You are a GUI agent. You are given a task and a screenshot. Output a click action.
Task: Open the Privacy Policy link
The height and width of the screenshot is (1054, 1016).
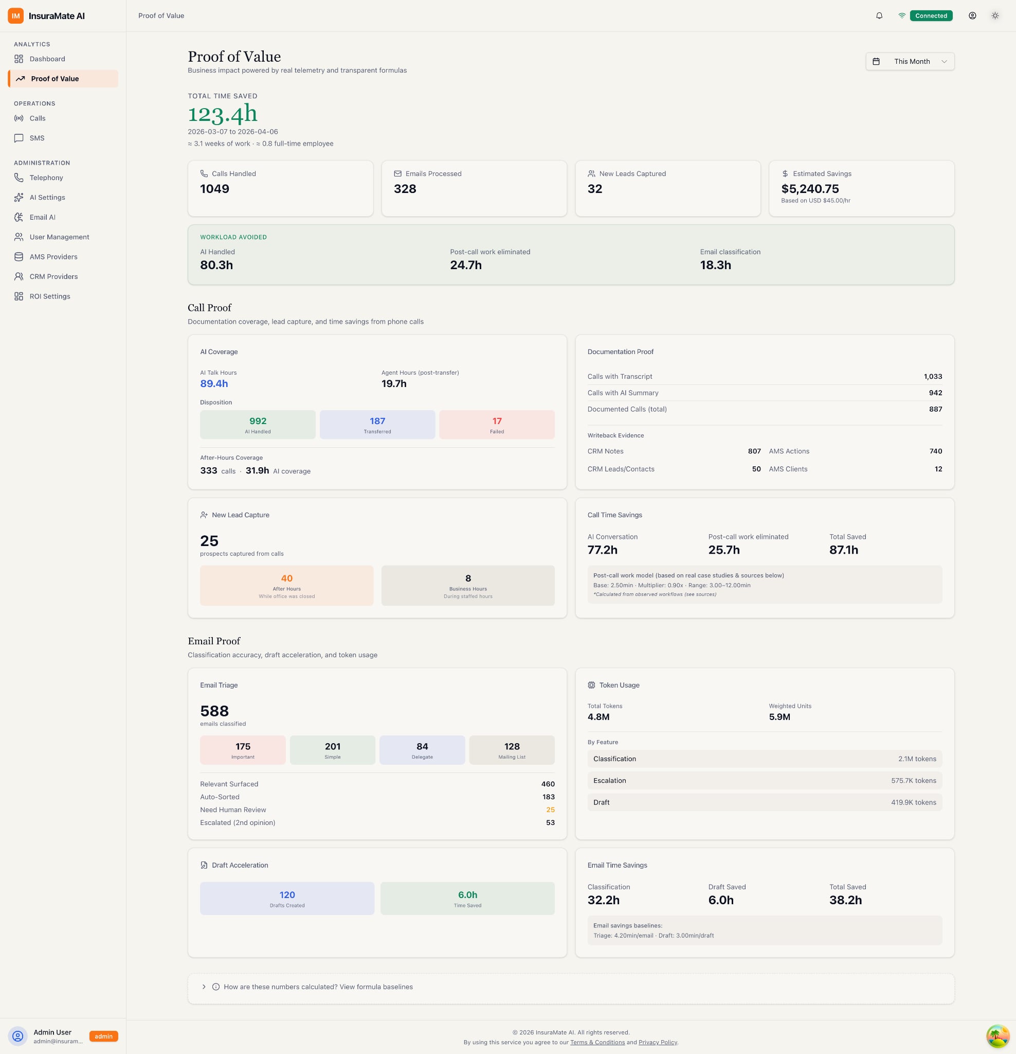(657, 1042)
